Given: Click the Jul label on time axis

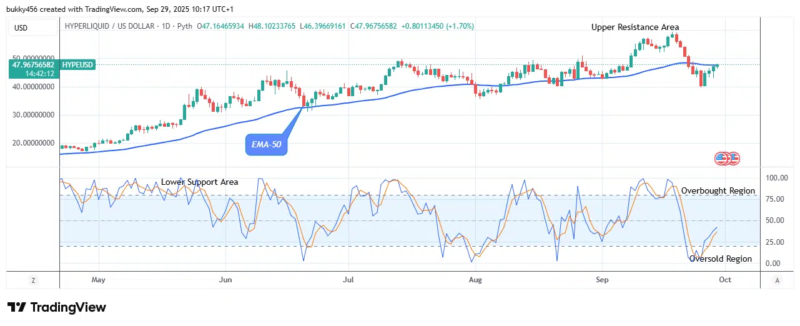Looking at the screenshot, I should click(349, 280).
